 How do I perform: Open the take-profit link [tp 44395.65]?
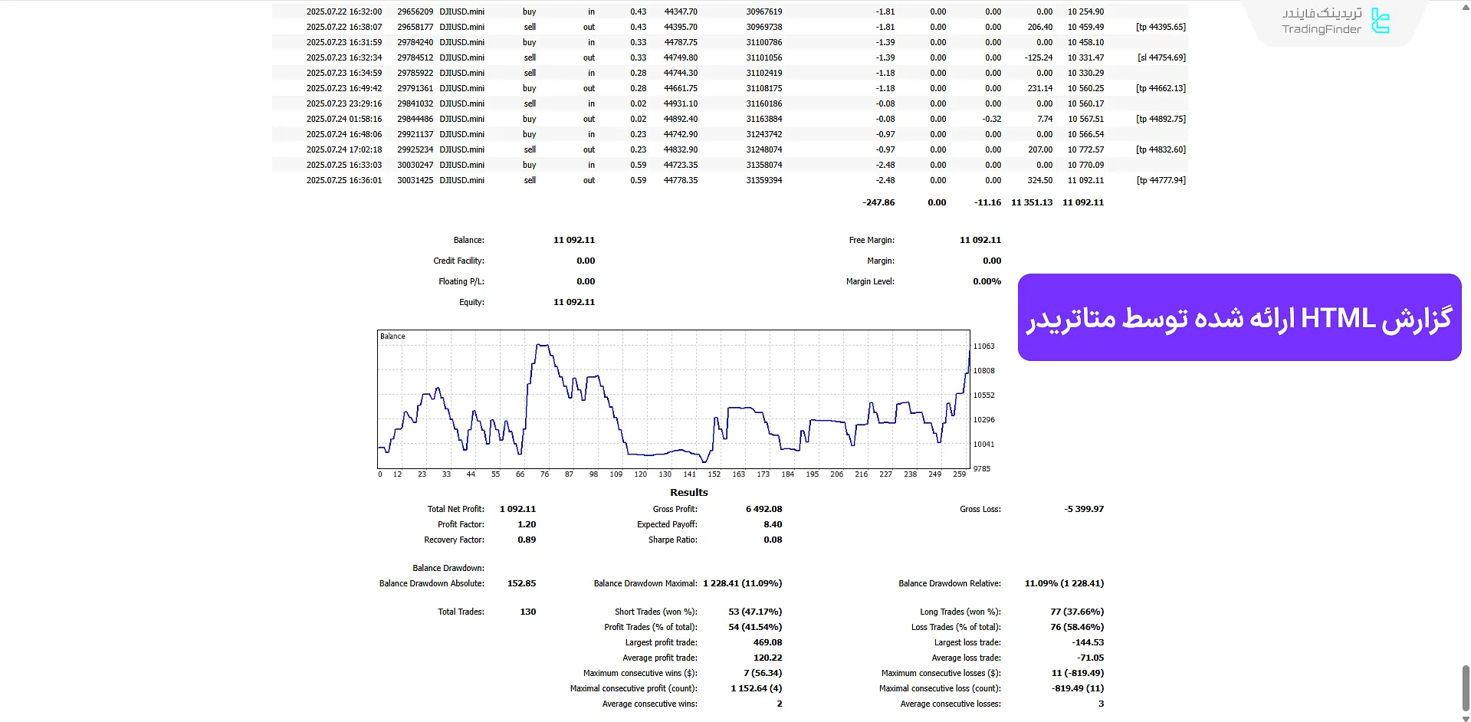coord(1160,26)
